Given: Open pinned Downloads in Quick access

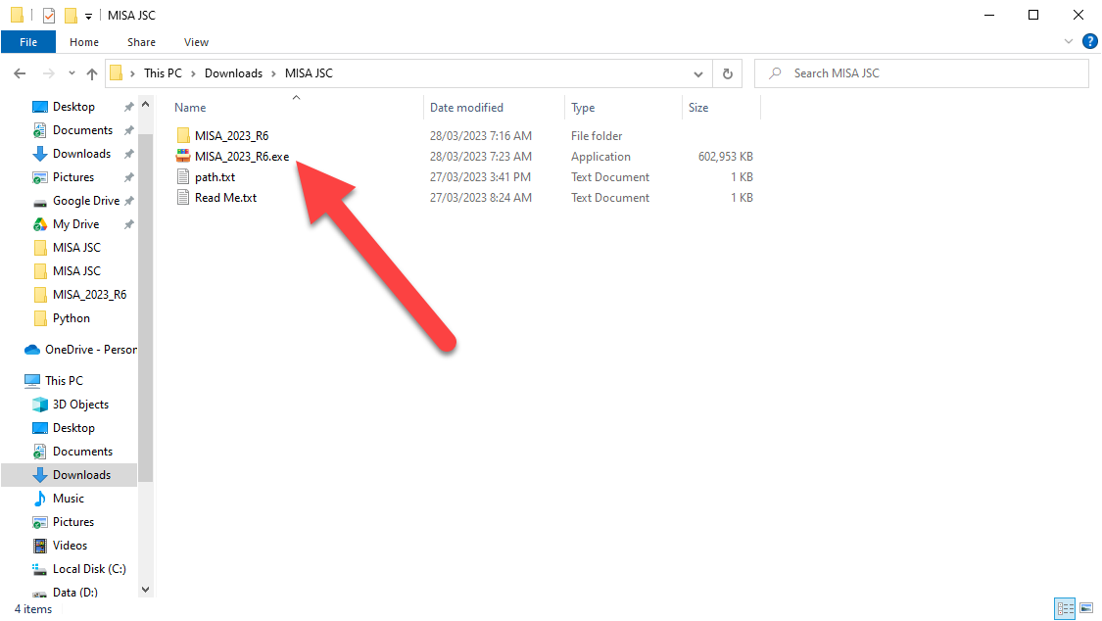Looking at the screenshot, I should click(x=81, y=154).
